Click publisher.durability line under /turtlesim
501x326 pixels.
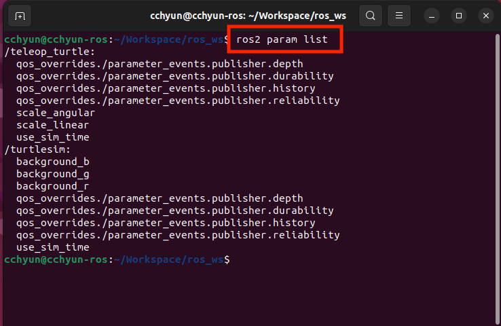174,211
